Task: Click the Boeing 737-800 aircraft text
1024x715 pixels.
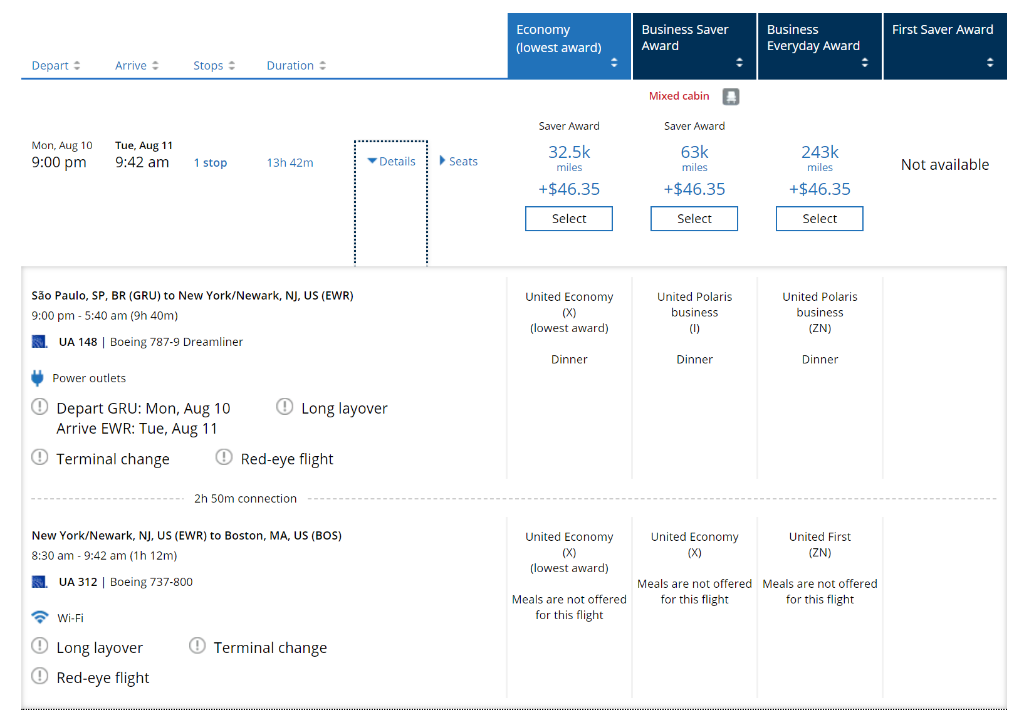Action: (151, 582)
